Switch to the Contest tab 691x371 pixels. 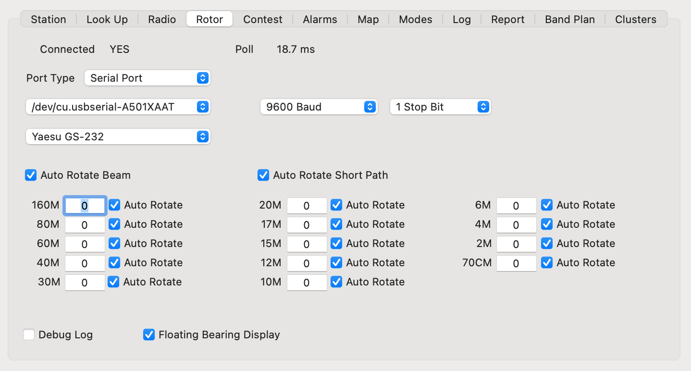pyautogui.click(x=262, y=19)
